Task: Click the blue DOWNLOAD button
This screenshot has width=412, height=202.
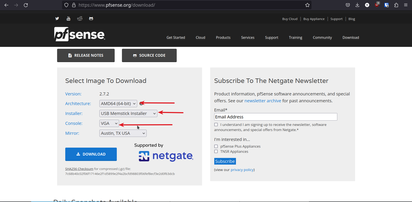Action: [91, 154]
